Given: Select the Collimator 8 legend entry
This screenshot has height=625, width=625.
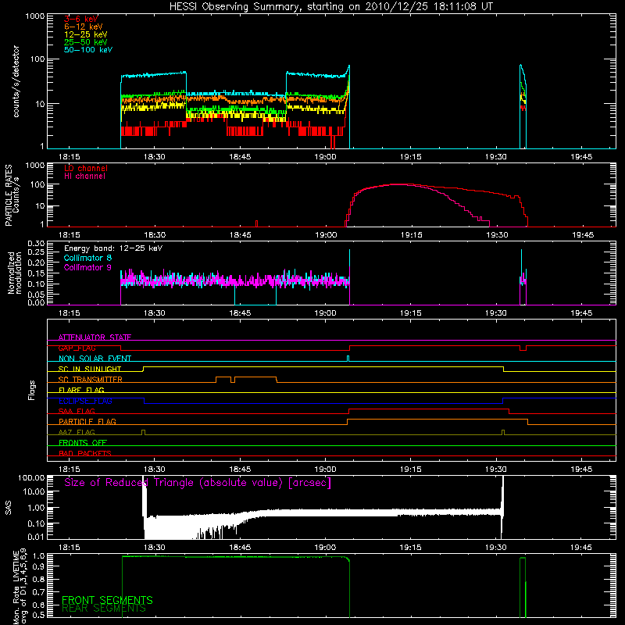Looking at the screenshot, I should click(87, 258).
